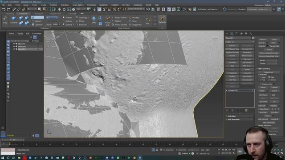Open the Display tab in command panel
Image resolution: width=285 pixels, height=160 pixels.
pyautogui.click(x=246, y=34)
